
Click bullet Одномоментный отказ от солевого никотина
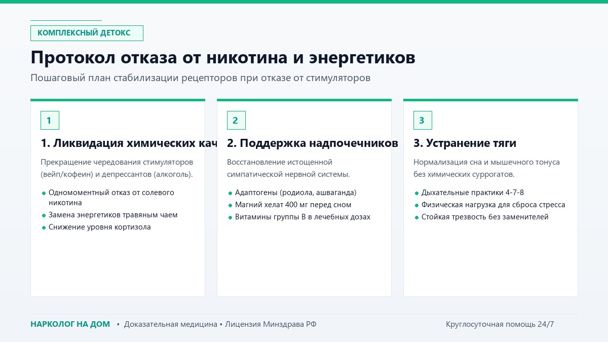pyautogui.click(x=111, y=198)
